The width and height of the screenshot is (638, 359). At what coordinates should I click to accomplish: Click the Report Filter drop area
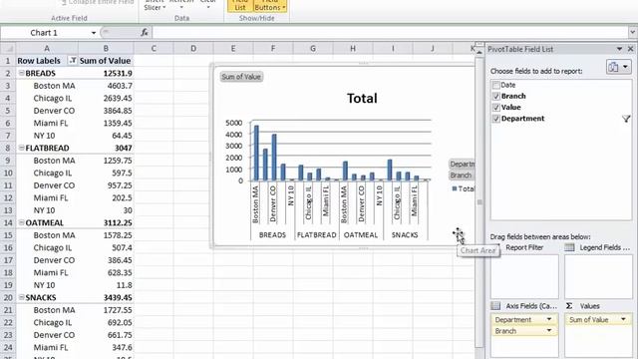(524, 277)
